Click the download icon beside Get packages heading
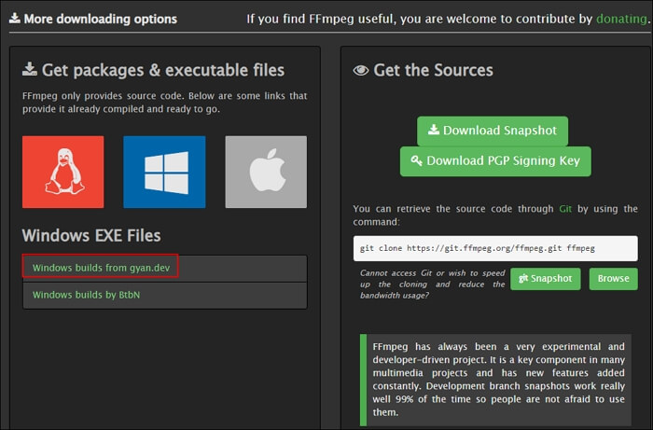Image resolution: width=653 pixels, height=430 pixels. click(30, 69)
